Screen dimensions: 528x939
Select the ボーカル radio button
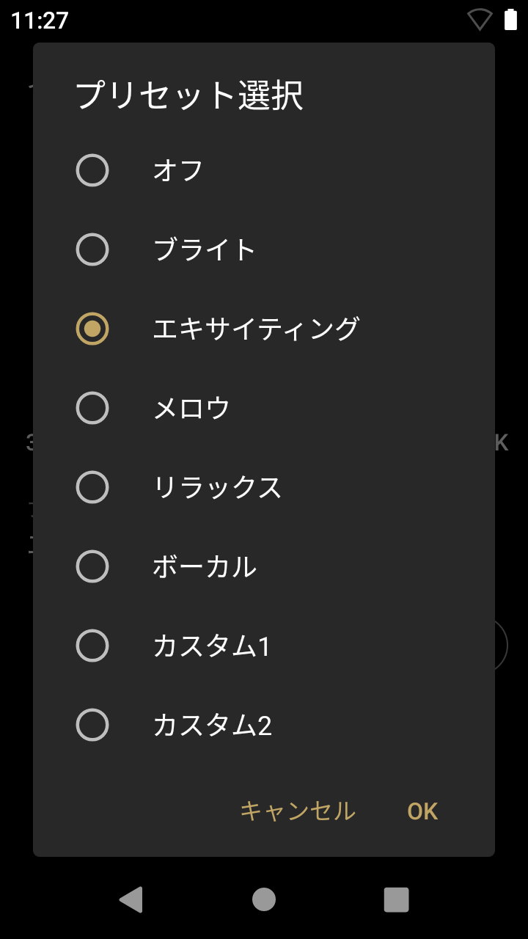tap(92, 566)
